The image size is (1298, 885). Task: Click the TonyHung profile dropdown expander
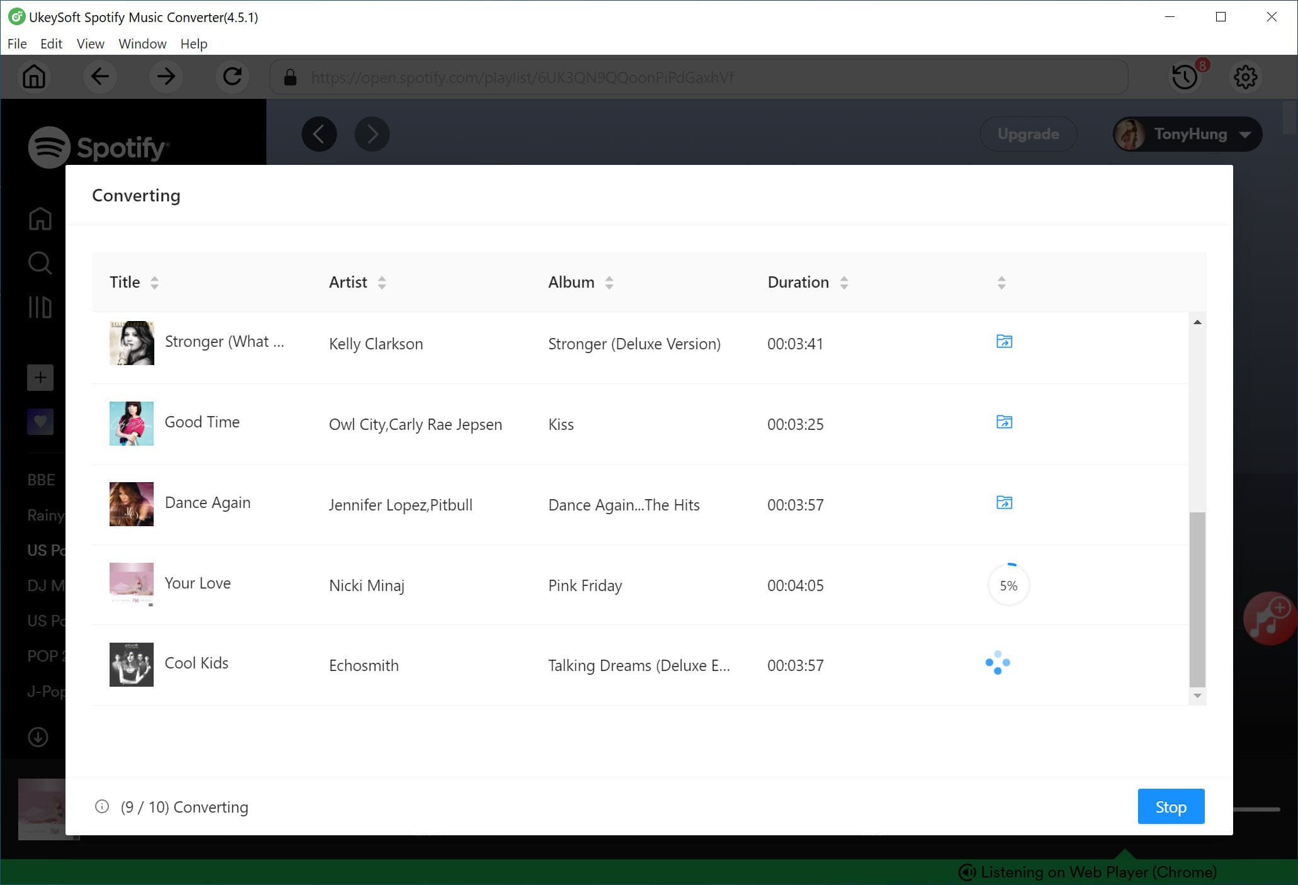(1246, 133)
